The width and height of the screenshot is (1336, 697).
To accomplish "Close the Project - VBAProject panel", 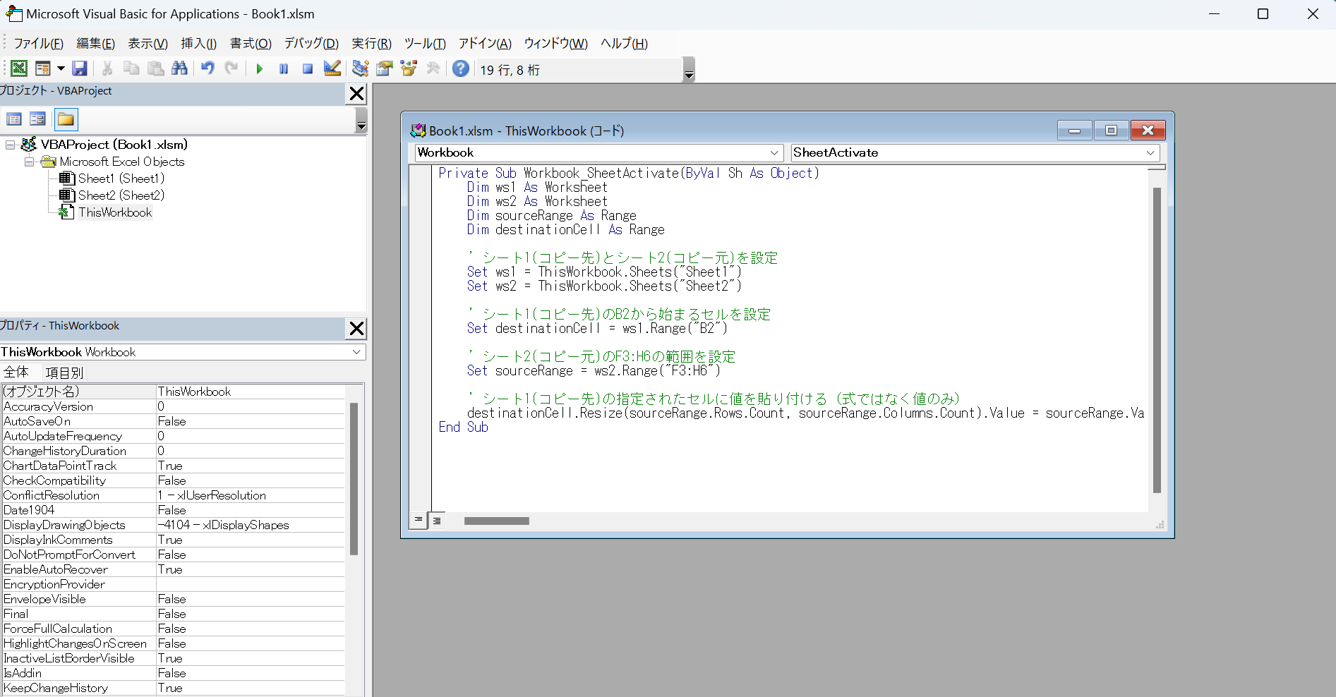I will [x=357, y=94].
